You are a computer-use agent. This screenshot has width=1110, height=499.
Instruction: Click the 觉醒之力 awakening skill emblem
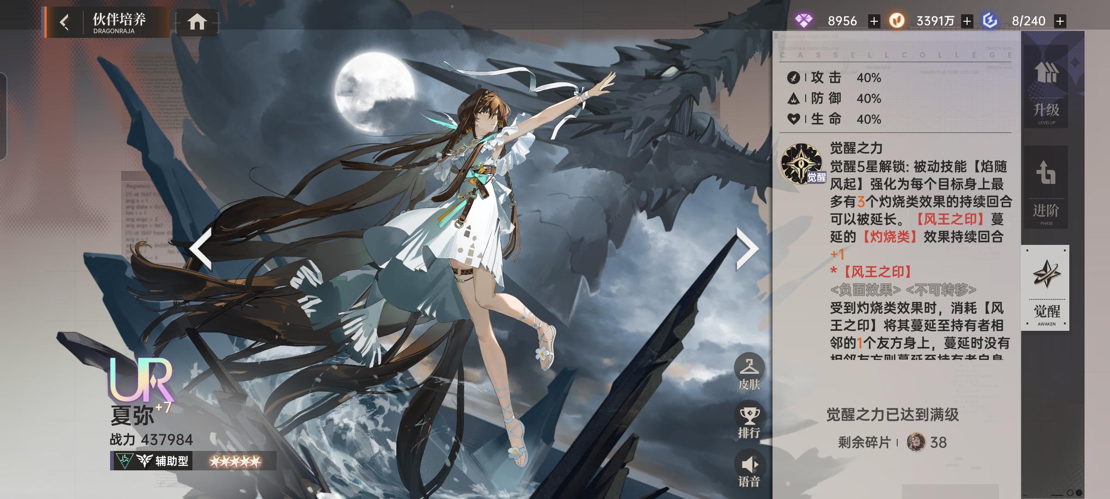[802, 163]
